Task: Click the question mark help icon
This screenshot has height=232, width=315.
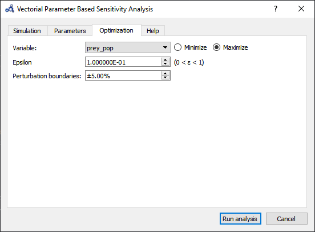Action: coord(276,9)
